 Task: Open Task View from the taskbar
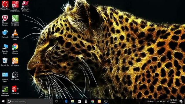(x=56, y=101)
